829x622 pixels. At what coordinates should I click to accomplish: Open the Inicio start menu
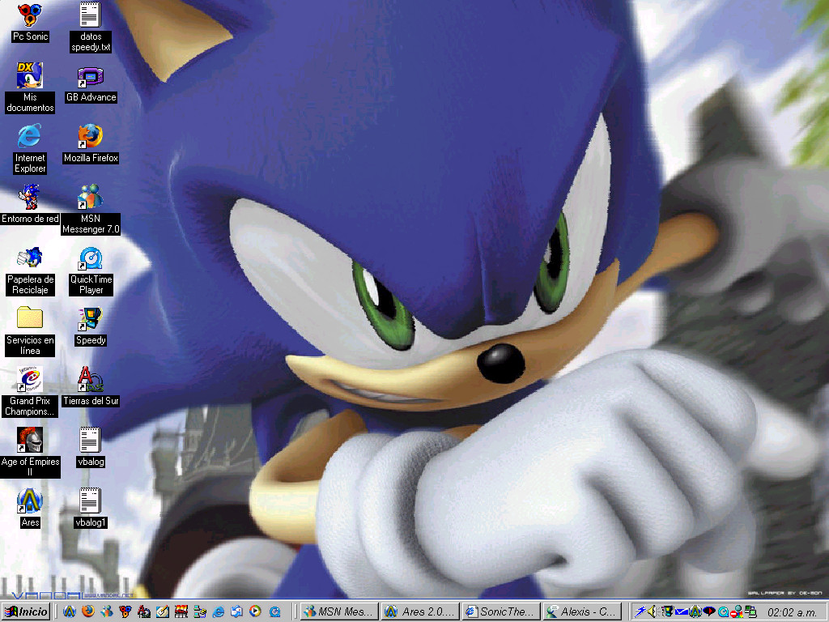(27, 612)
